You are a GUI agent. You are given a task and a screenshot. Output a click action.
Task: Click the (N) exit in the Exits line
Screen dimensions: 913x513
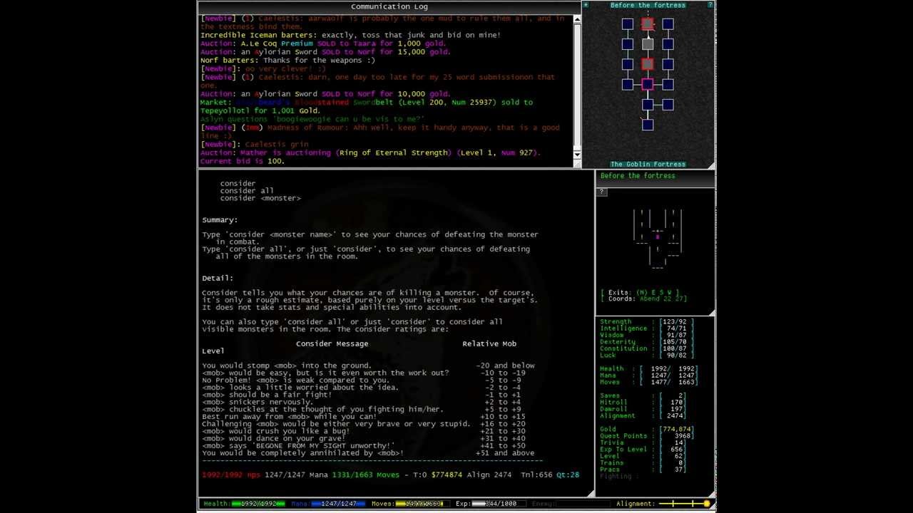tap(643, 292)
